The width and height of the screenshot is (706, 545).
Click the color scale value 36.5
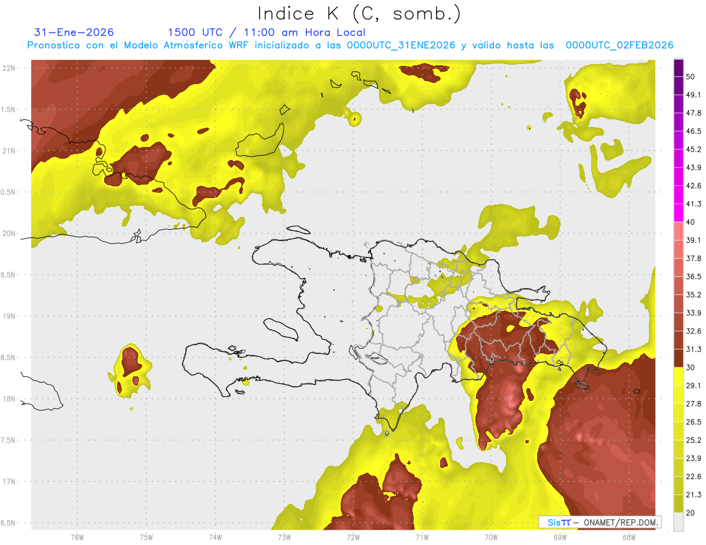[694, 276]
